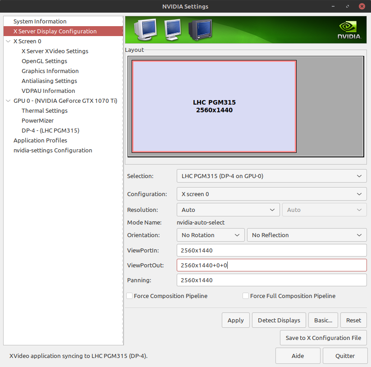371x367 pixels.
Task: Click the Aide help button
Action: 298,356
